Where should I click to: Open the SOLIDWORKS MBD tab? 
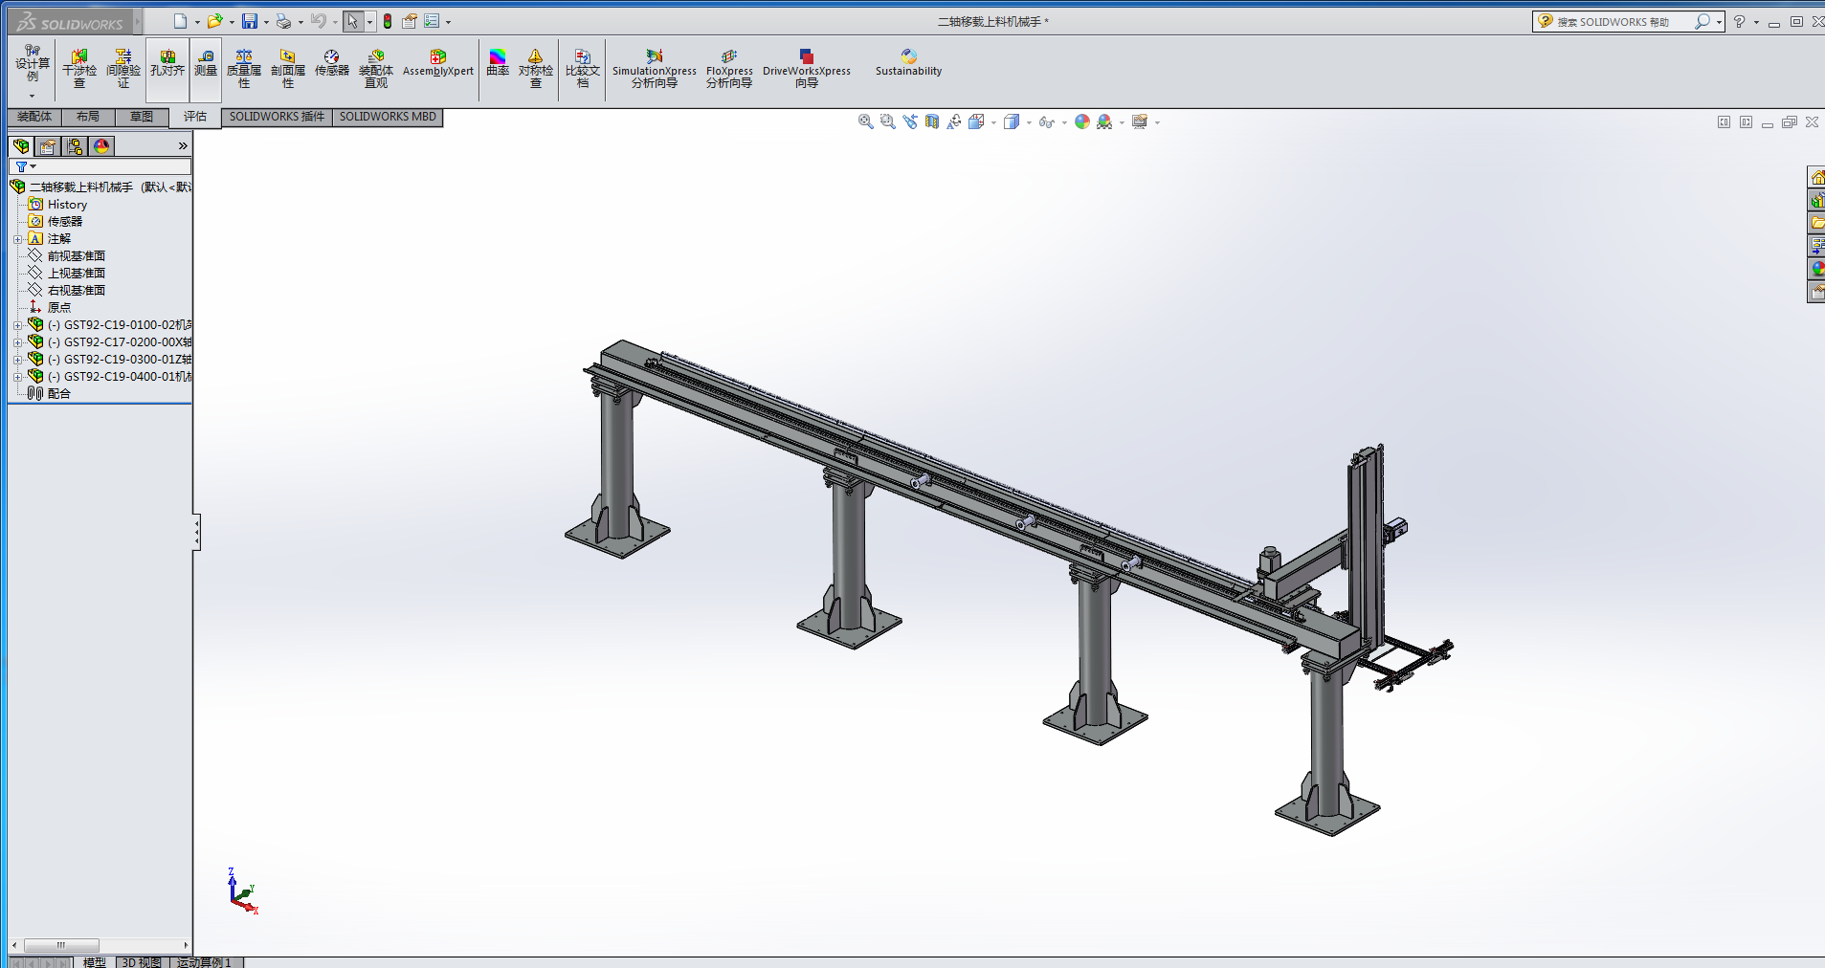[x=388, y=117]
